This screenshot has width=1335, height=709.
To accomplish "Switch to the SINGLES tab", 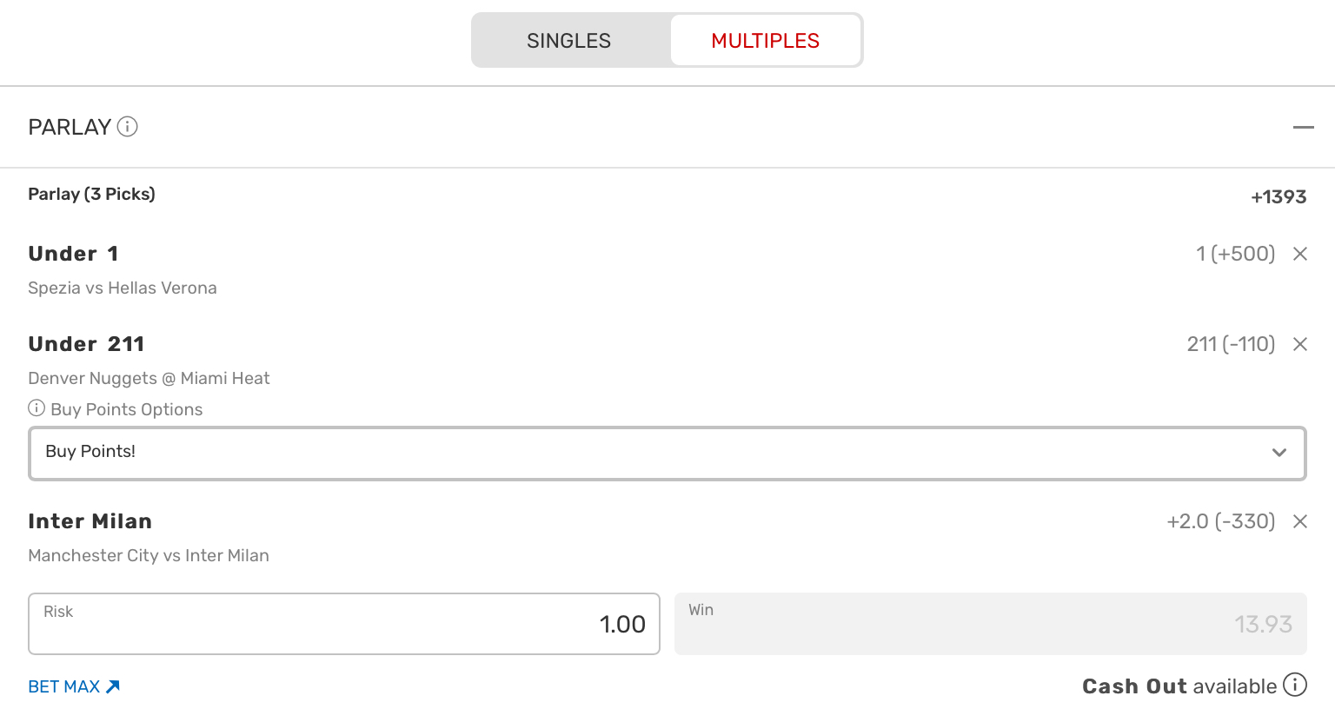I will point(569,41).
